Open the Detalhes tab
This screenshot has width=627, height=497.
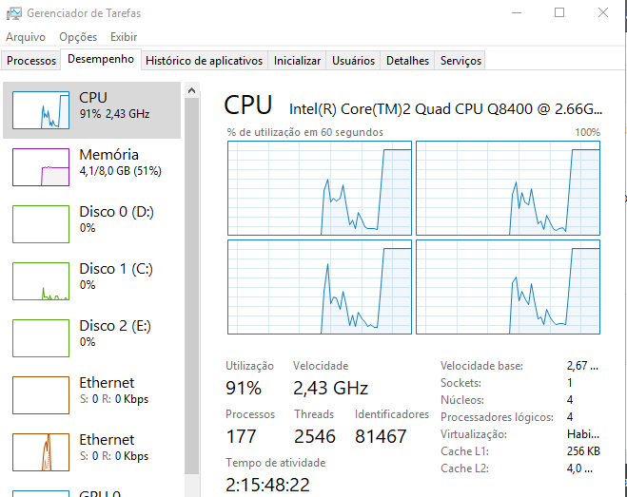point(407,60)
